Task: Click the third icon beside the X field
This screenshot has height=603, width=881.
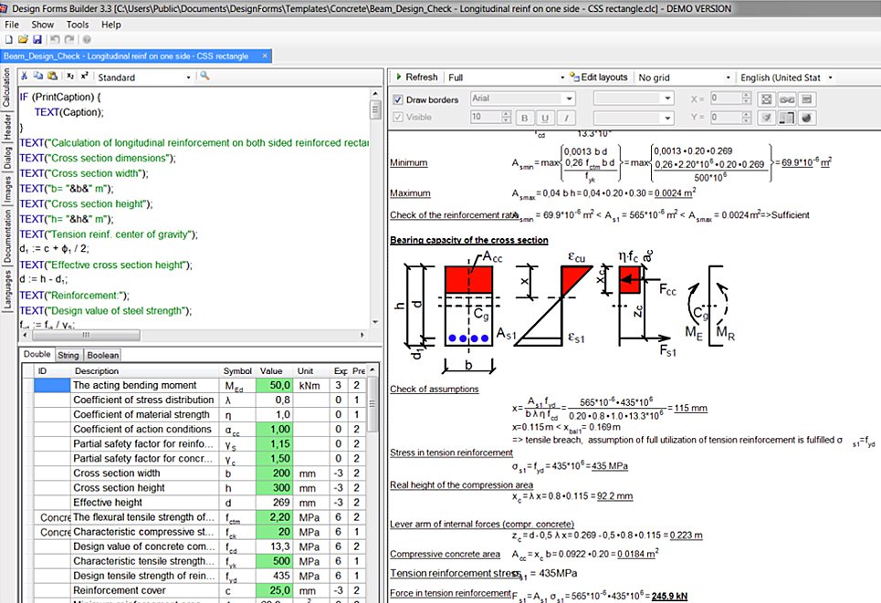Action: click(x=807, y=99)
